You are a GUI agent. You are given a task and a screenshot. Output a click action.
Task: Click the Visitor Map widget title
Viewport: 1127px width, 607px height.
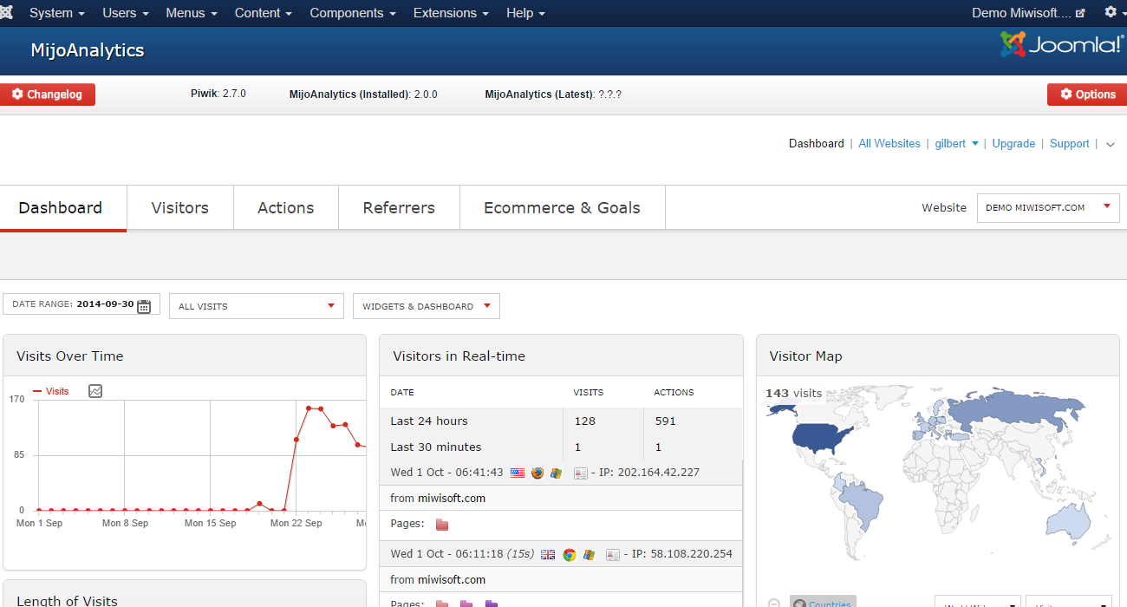tap(805, 356)
